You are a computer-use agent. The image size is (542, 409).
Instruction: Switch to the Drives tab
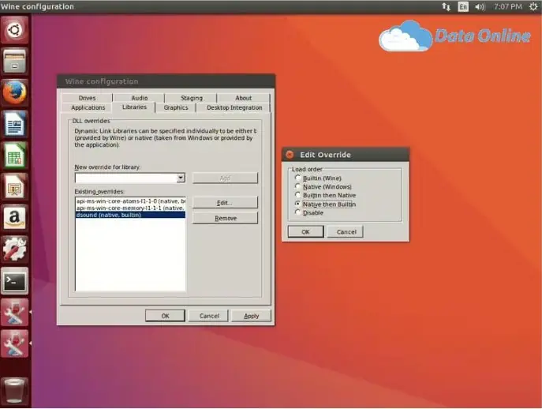coord(87,98)
